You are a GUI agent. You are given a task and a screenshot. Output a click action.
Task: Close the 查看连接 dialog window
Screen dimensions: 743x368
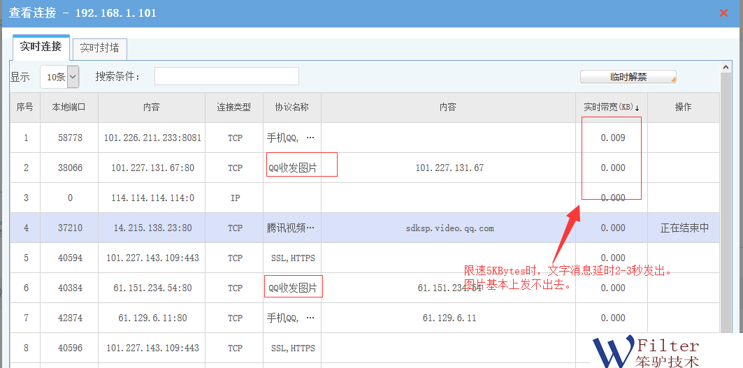pos(724,13)
